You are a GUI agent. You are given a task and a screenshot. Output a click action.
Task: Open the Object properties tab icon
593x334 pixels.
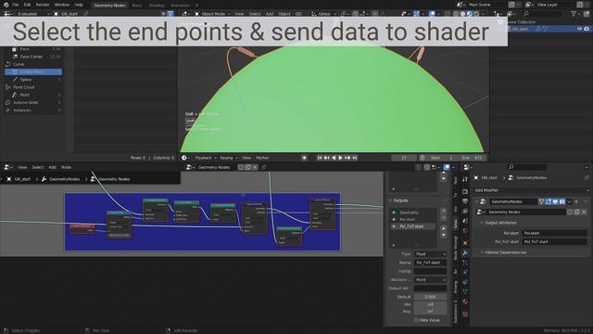465,243
